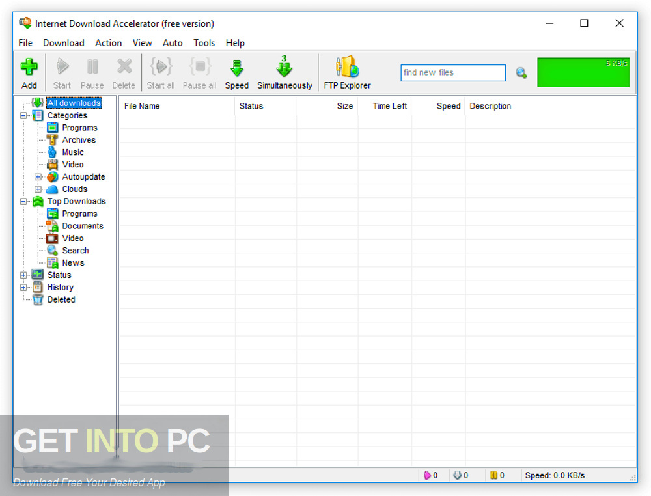The width and height of the screenshot is (651, 496).
Task: Open News under Top Downloads
Action: pyautogui.click(x=73, y=263)
